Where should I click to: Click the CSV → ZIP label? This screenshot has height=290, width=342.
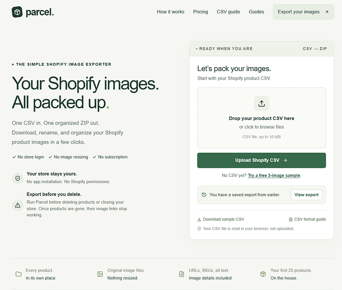(x=315, y=49)
